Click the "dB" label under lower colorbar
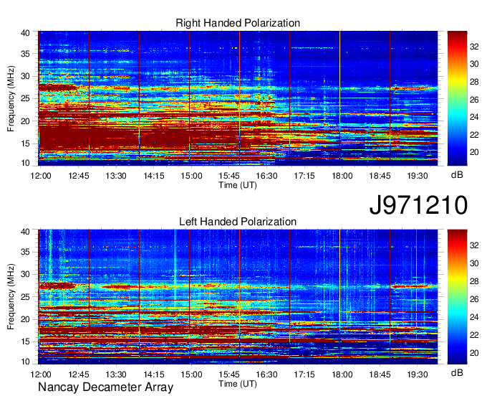The width and height of the screenshot is (487, 396). pyautogui.click(x=457, y=372)
